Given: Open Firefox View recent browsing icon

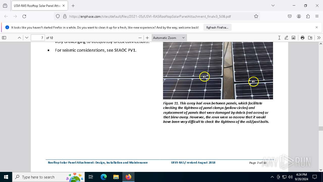Looking at the screenshot, I should tap(5, 6).
